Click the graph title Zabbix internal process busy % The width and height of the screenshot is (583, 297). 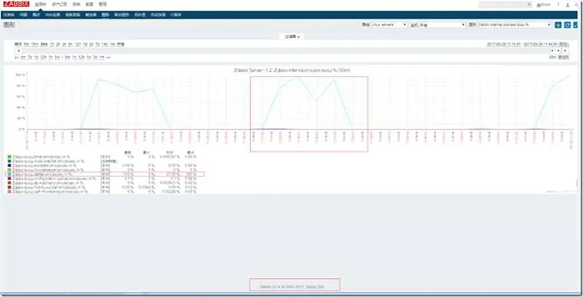[x=292, y=70]
